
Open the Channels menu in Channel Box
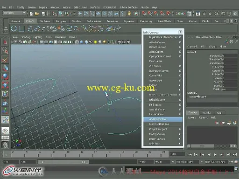pos(192,47)
